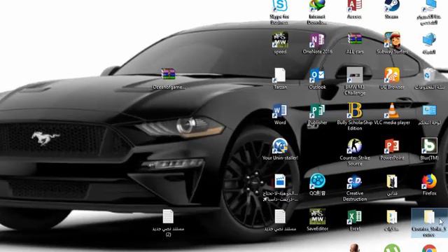448x252 pixels.
Task: Click the 'VLC media player' label text
Action: pos(392,122)
